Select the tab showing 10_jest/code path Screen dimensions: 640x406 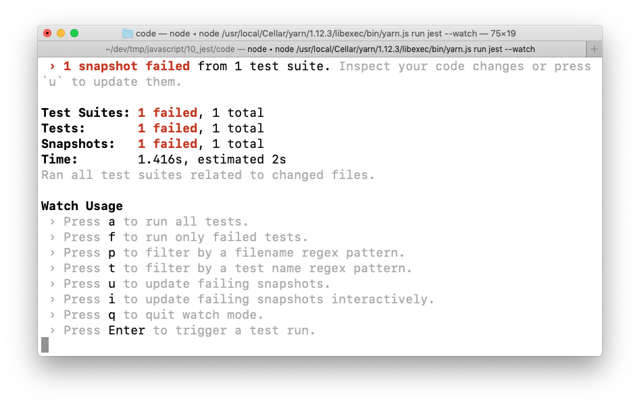tap(319, 49)
